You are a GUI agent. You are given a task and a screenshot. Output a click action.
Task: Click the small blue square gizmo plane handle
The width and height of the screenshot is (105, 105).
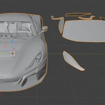(6, 51)
